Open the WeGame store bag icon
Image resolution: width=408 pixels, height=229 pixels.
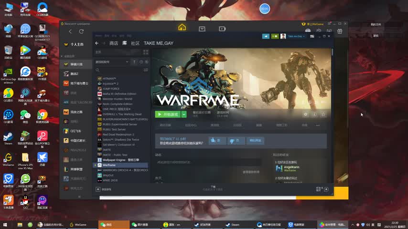tap(202, 29)
